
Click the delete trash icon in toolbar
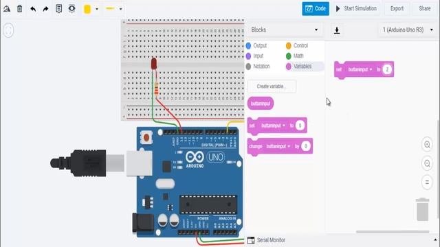(20, 9)
